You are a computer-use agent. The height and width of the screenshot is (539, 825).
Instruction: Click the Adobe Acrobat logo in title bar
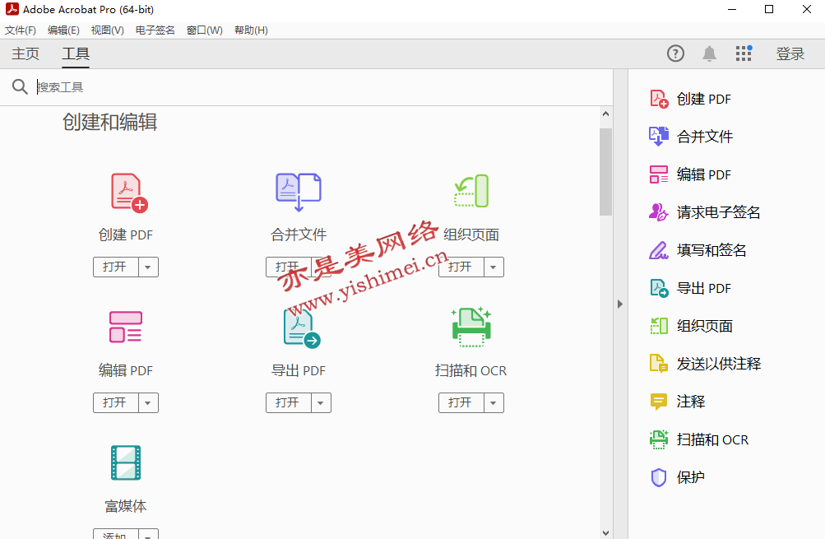[12, 9]
